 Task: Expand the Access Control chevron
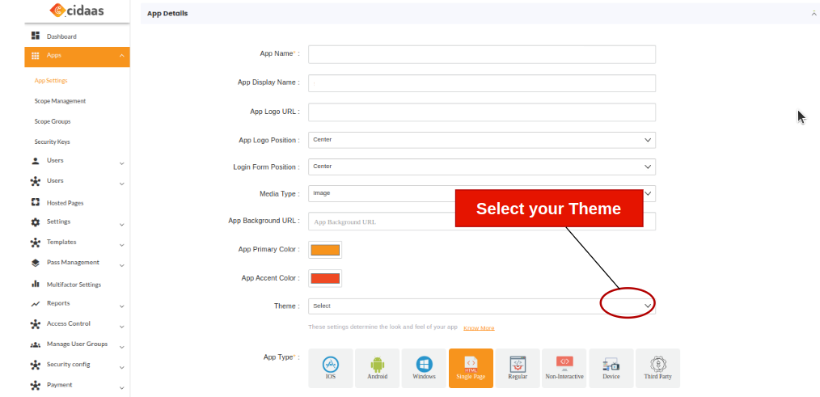[x=122, y=327]
